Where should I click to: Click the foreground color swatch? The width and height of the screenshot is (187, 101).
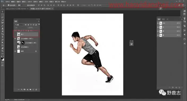point(2,59)
